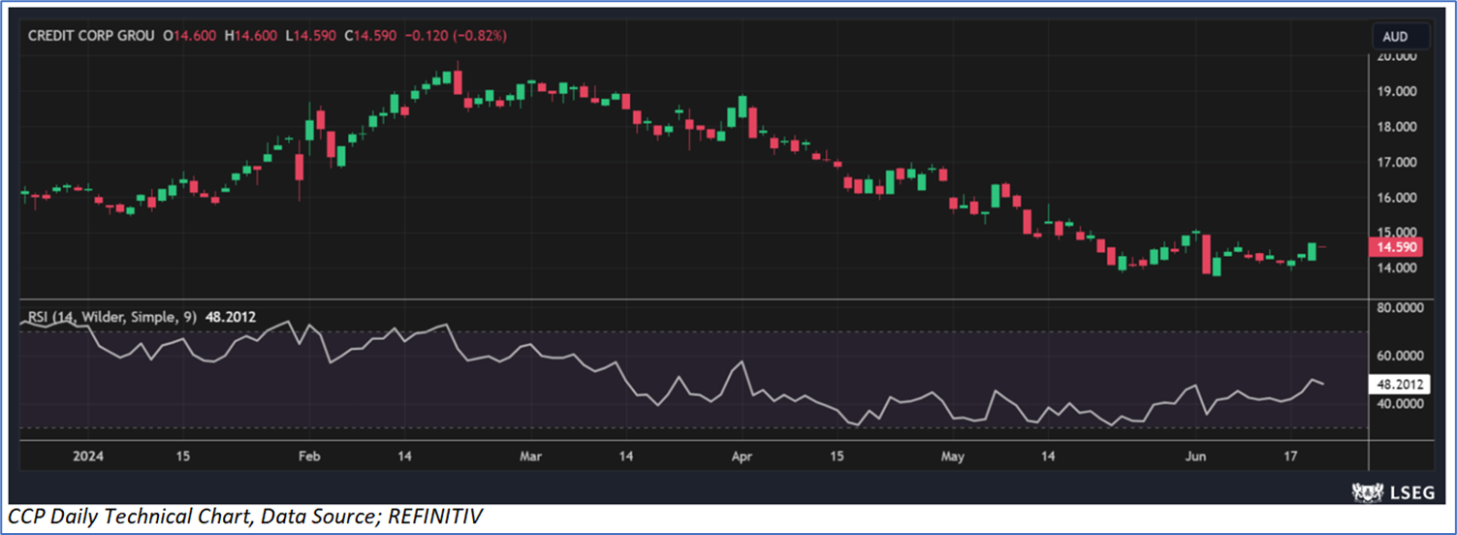The height and width of the screenshot is (535, 1457).
Task: Click the 40.0000 RSI axis label
Action: pos(1402,404)
